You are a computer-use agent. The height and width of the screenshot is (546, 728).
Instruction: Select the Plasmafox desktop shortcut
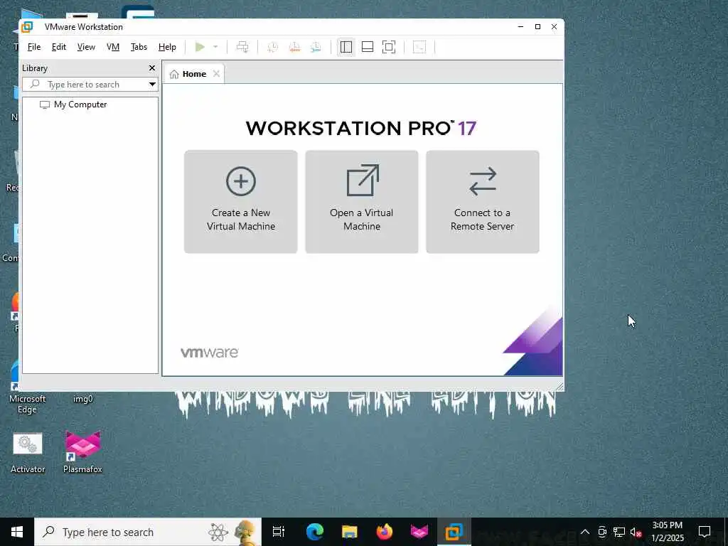pos(82,453)
